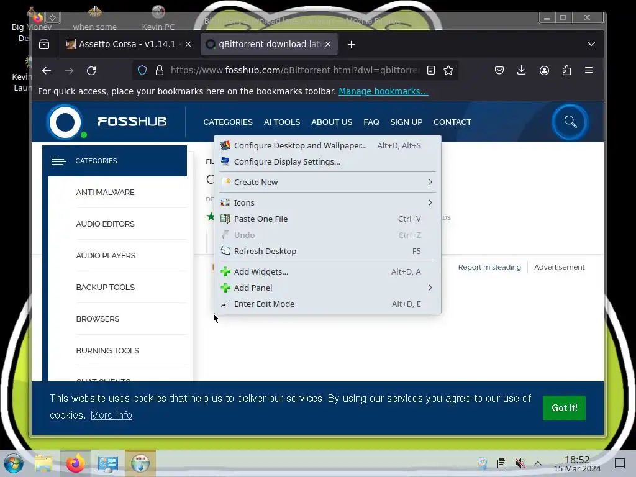Click the clipboard tray icon

click(x=502, y=463)
